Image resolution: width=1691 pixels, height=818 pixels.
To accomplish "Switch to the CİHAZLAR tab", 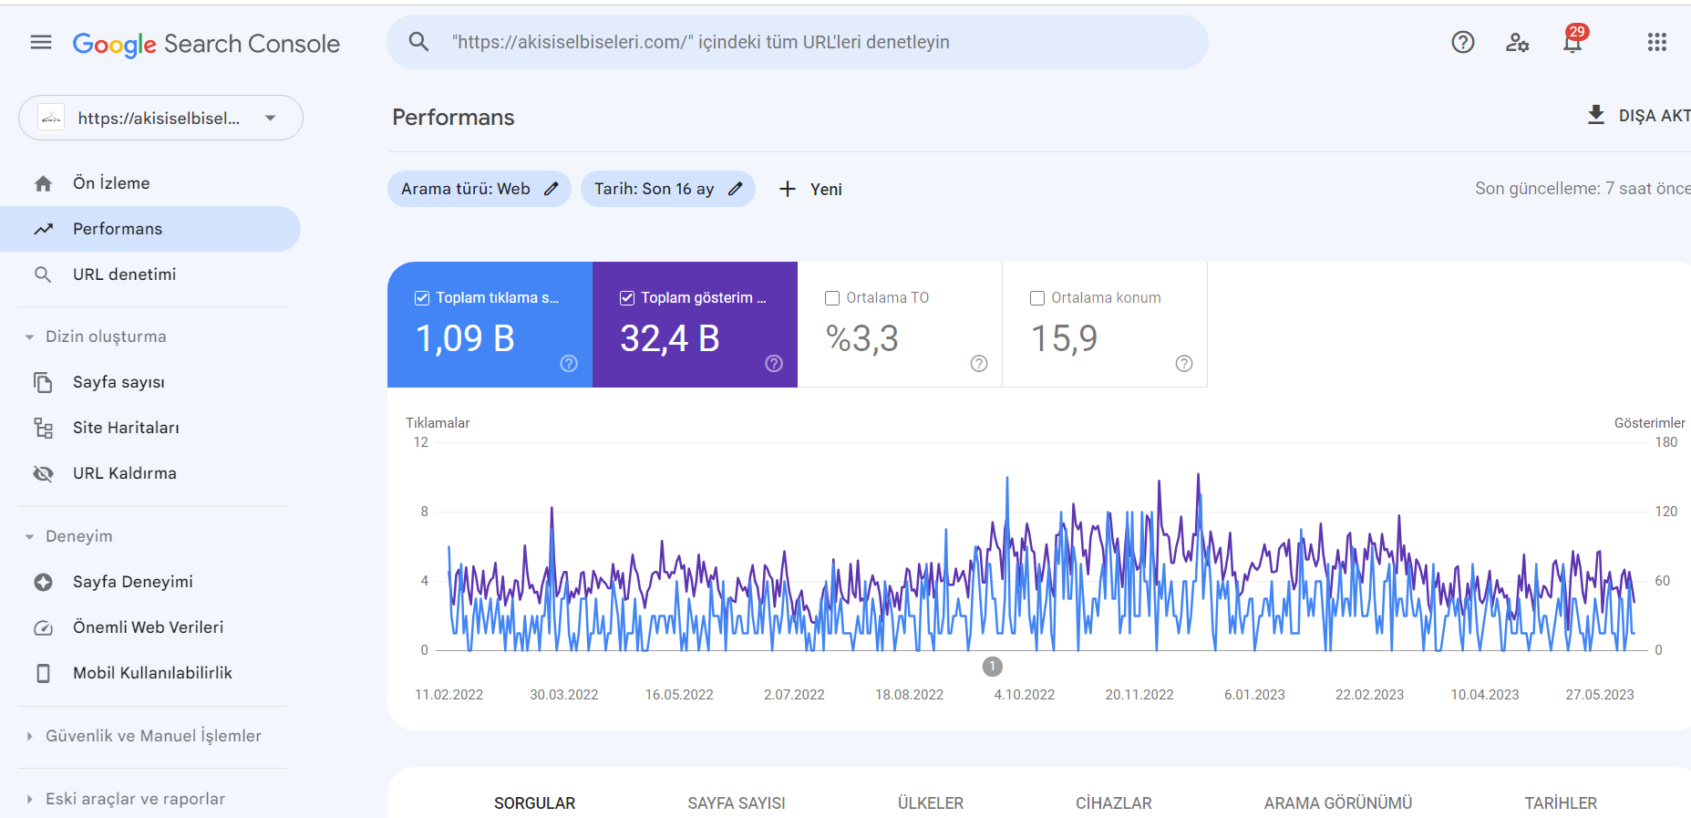I will point(1113,802).
